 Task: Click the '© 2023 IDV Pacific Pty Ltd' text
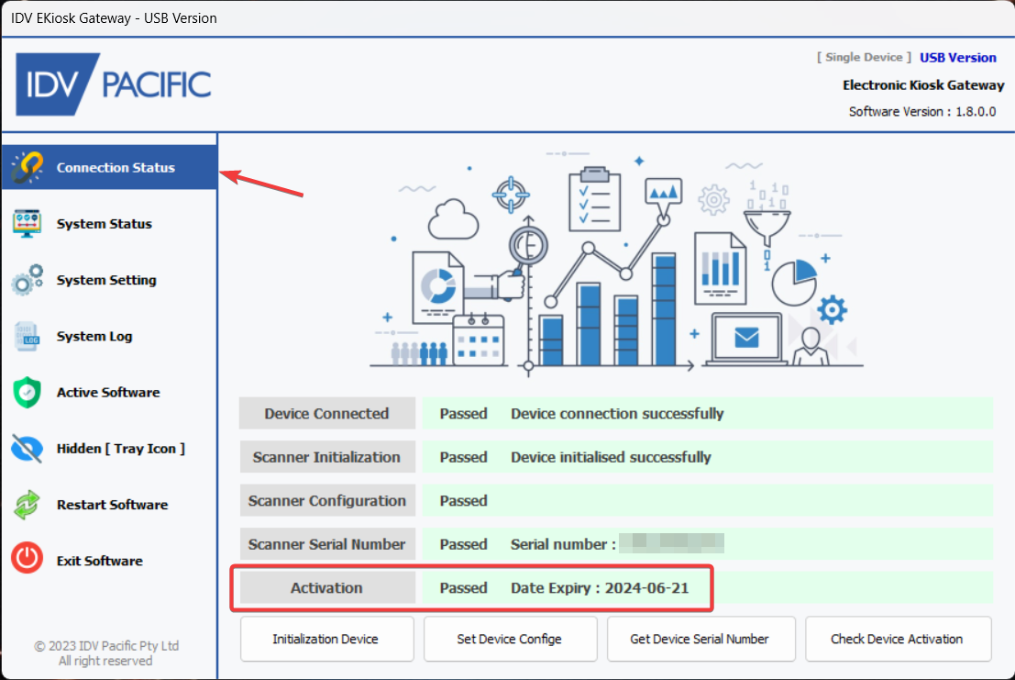(106, 646)
